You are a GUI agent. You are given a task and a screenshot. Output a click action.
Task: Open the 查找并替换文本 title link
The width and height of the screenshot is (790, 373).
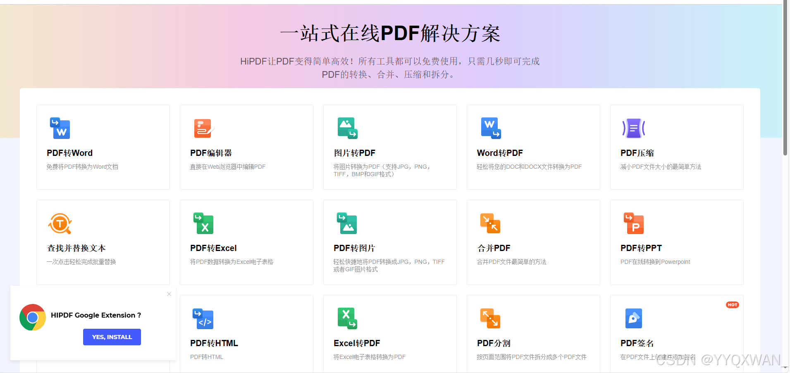point(76,248)
